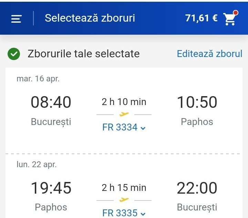Image resolution: width=248 pixels, height=218 pixels.
Task: Select the 10:50 Paphos arrival time
Action: point(197,102)
